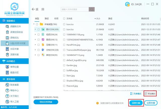Expand the 其他文件 tree node
This screenshot has width=161, height=109.
click(x=35, y=55)
